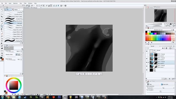Click the eyedropper icon in Color Set panel

click(x=173, y=42)
